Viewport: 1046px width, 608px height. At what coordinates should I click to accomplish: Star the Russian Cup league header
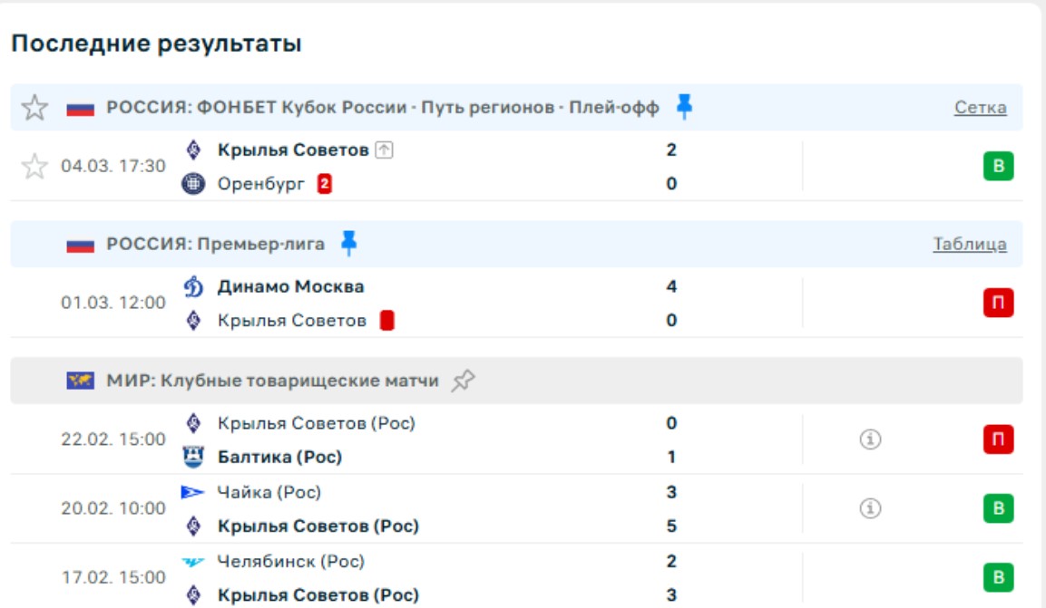(34, 108)
